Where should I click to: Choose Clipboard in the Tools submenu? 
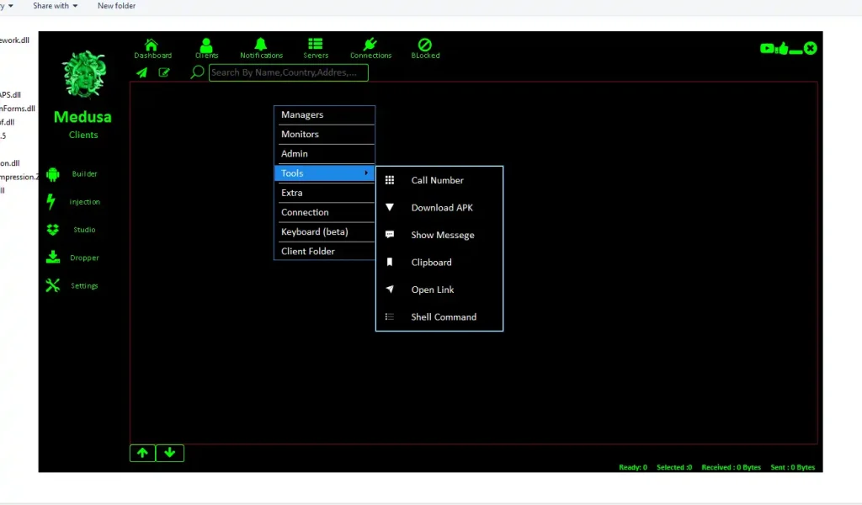[431, 263]
